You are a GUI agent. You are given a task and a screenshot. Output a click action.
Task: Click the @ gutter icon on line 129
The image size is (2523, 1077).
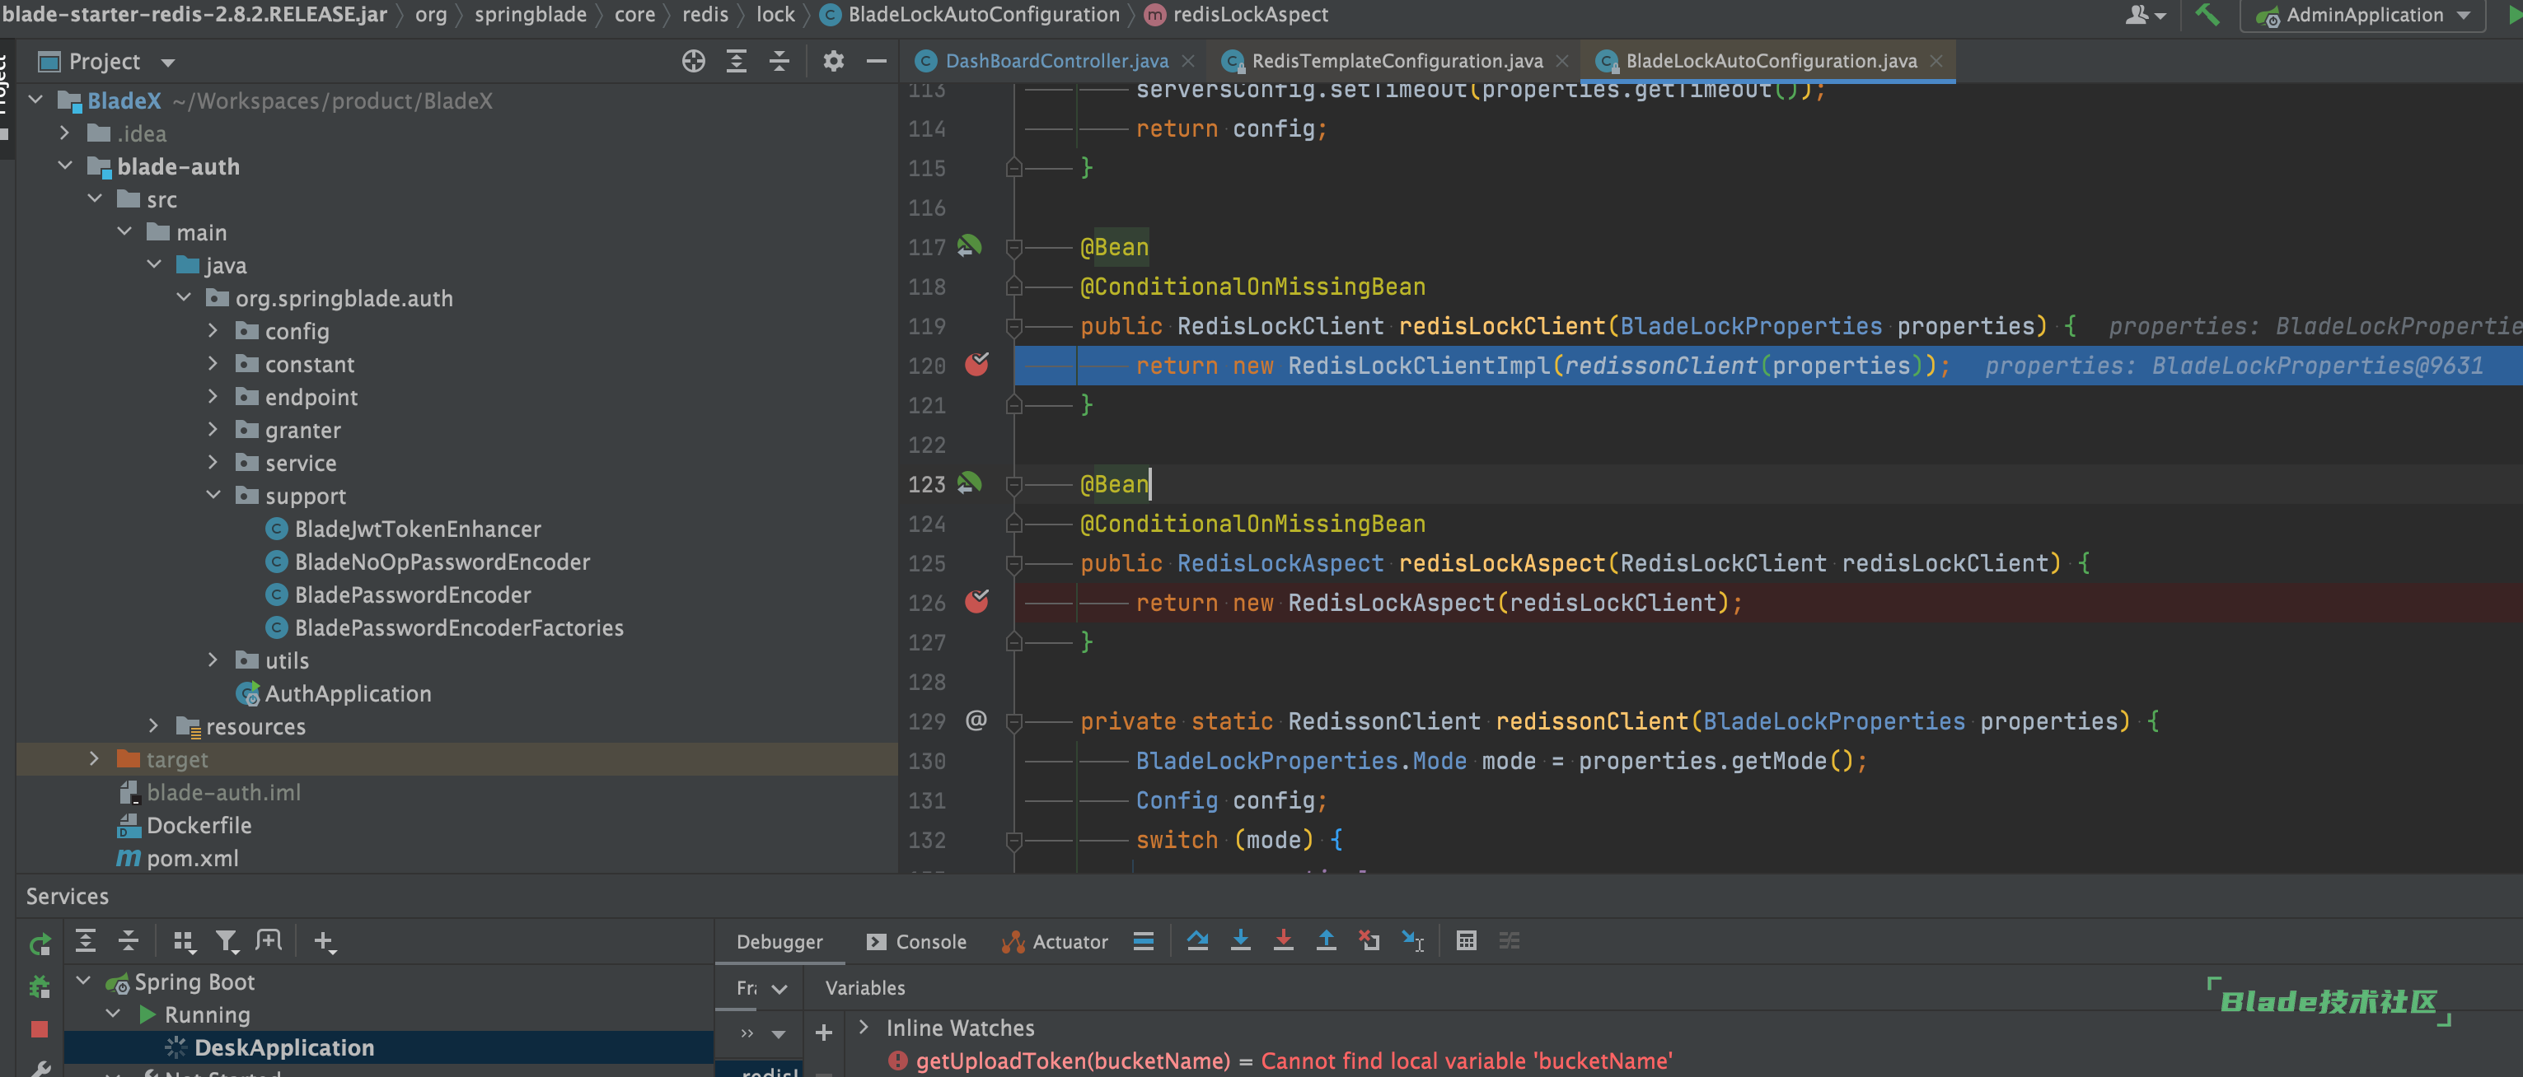[x=976, y=720]
